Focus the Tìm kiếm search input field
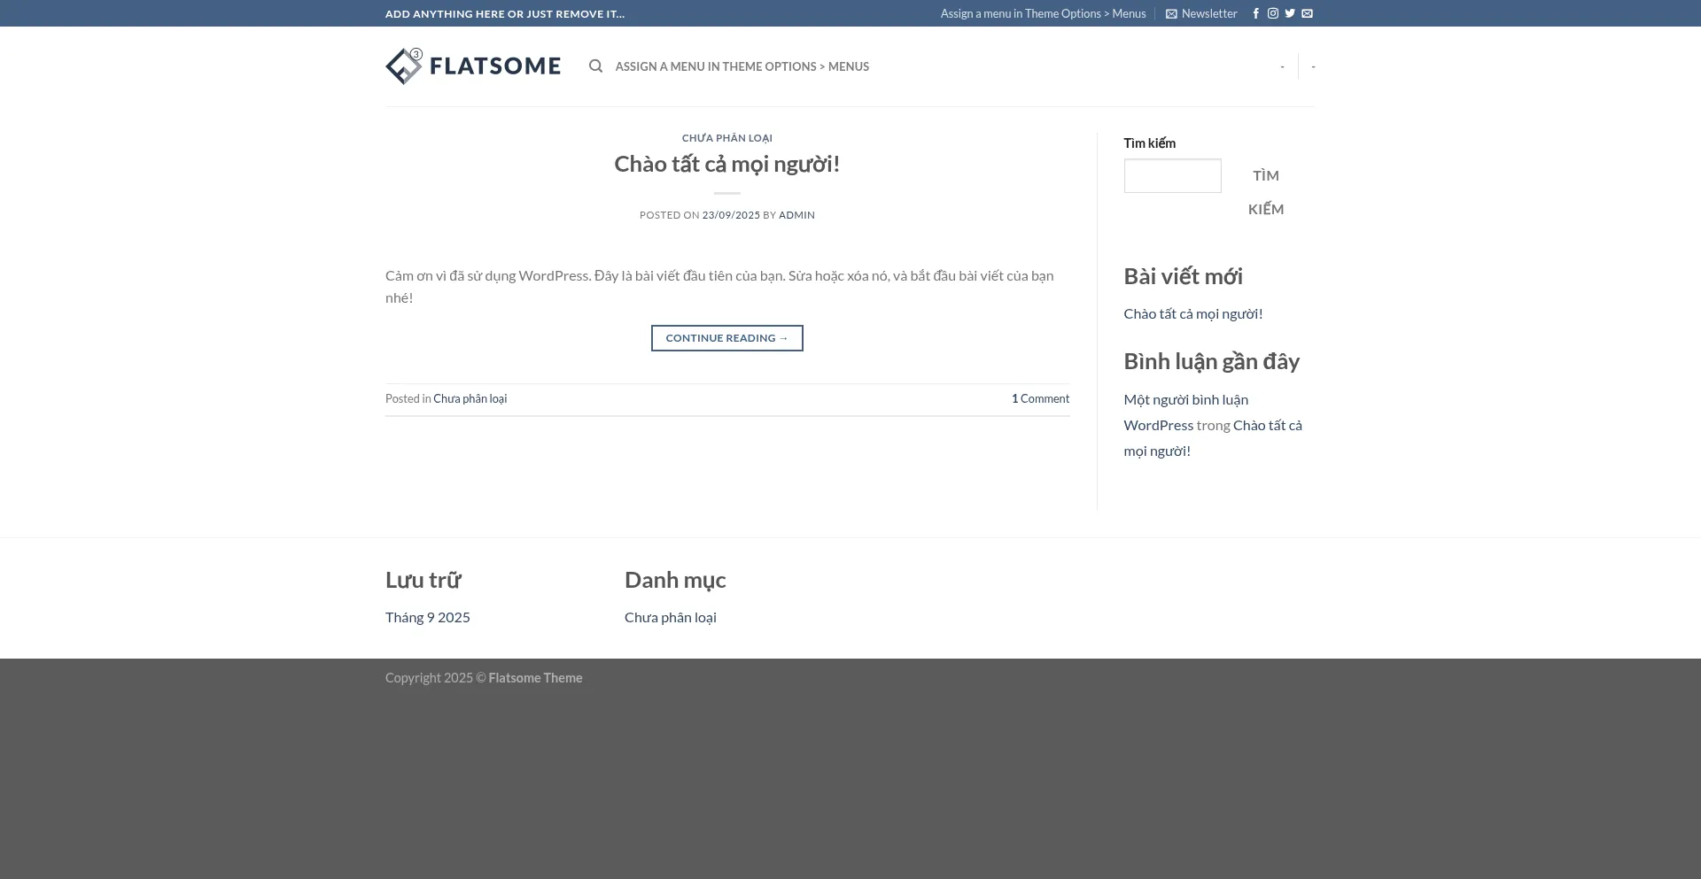 click(x=1172, y=175)
